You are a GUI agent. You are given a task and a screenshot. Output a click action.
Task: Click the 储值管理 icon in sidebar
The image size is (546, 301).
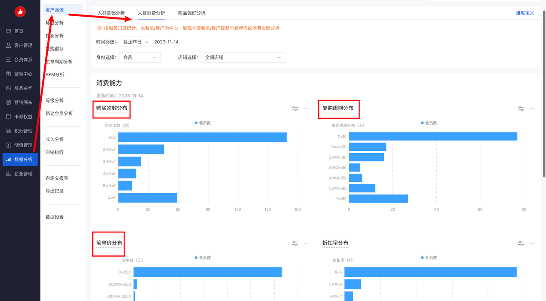point(9,145)
